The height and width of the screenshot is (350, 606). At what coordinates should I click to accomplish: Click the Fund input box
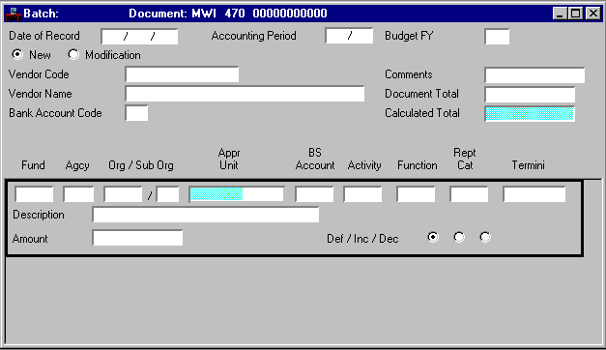[x=34, y=194]
